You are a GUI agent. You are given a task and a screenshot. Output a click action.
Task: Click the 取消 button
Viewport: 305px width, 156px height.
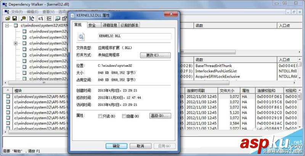coord(140,146)
